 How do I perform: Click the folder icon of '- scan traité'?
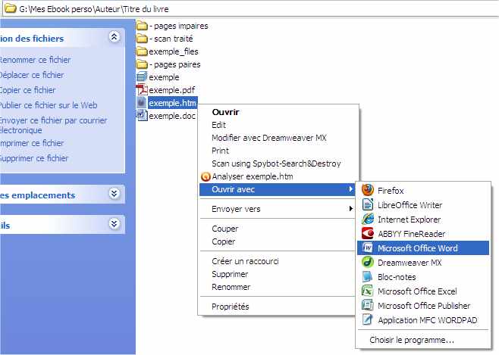tap(142, 39)
